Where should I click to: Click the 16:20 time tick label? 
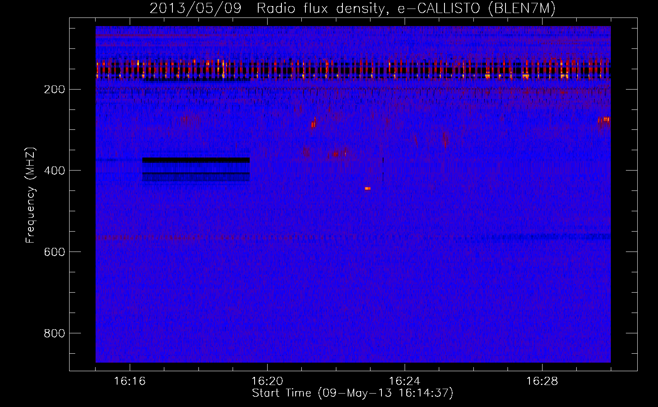pos(267,381)
